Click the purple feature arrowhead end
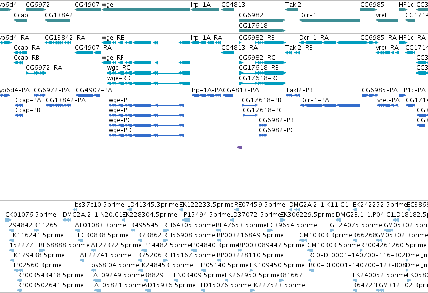Screen dimensions: 428x293 [x=240, y=148]
